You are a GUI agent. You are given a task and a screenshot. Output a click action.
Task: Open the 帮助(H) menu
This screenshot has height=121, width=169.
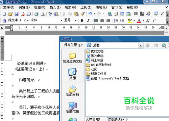(132, 7)
